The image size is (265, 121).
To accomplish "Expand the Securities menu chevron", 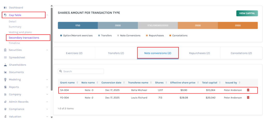I will click(x=47, y=50).
